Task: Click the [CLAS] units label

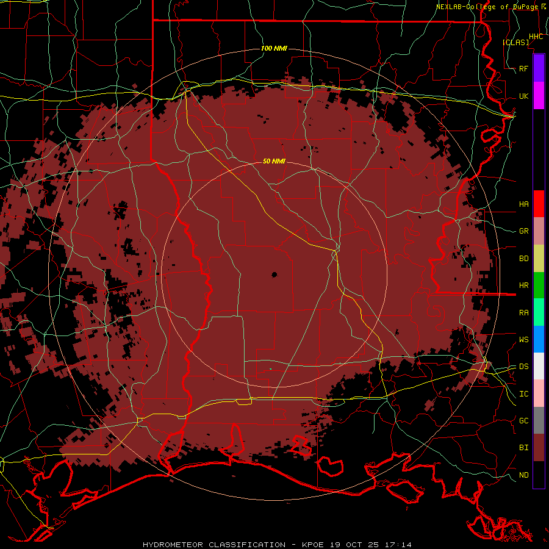Action: pyautogui.click(x=515, y=42)
